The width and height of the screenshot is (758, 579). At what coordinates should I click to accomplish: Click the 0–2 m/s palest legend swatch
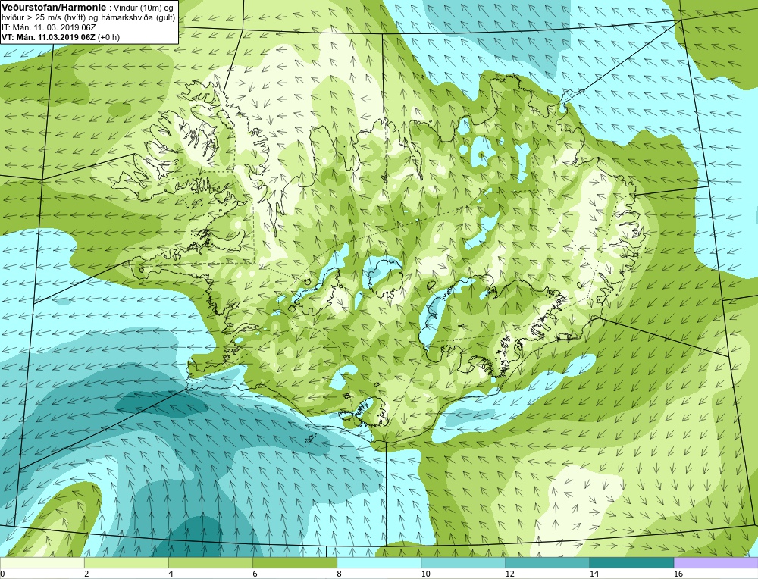pos(42,563)
